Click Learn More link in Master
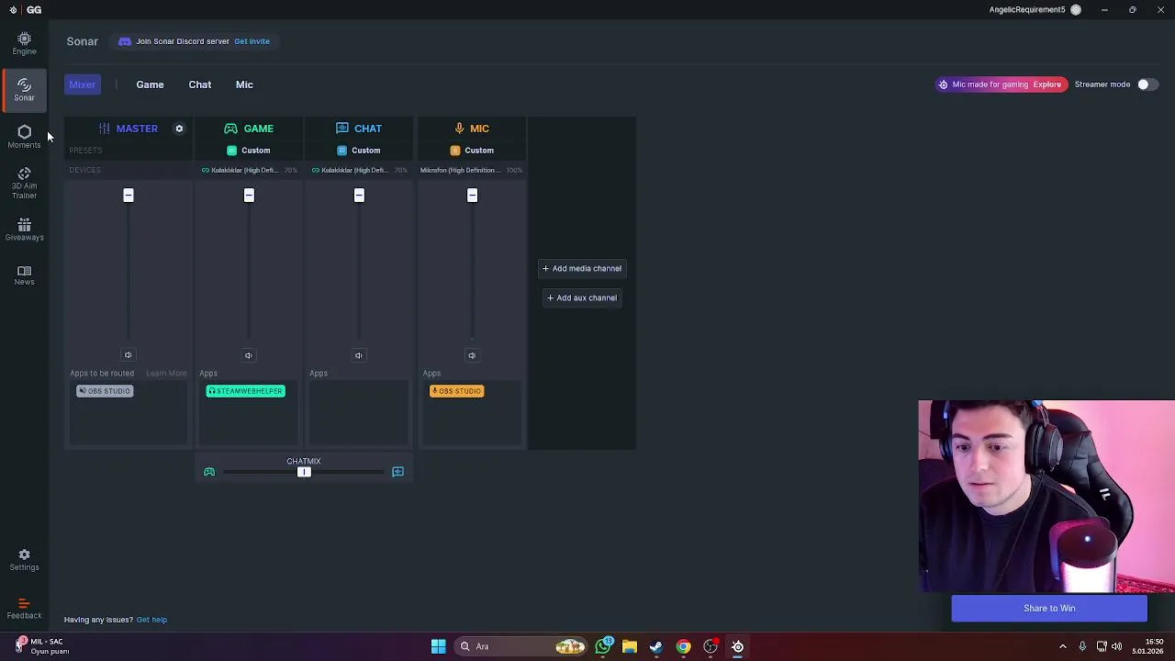The width and height of the screenshot is (1175, 661). [x=166, y=374]
